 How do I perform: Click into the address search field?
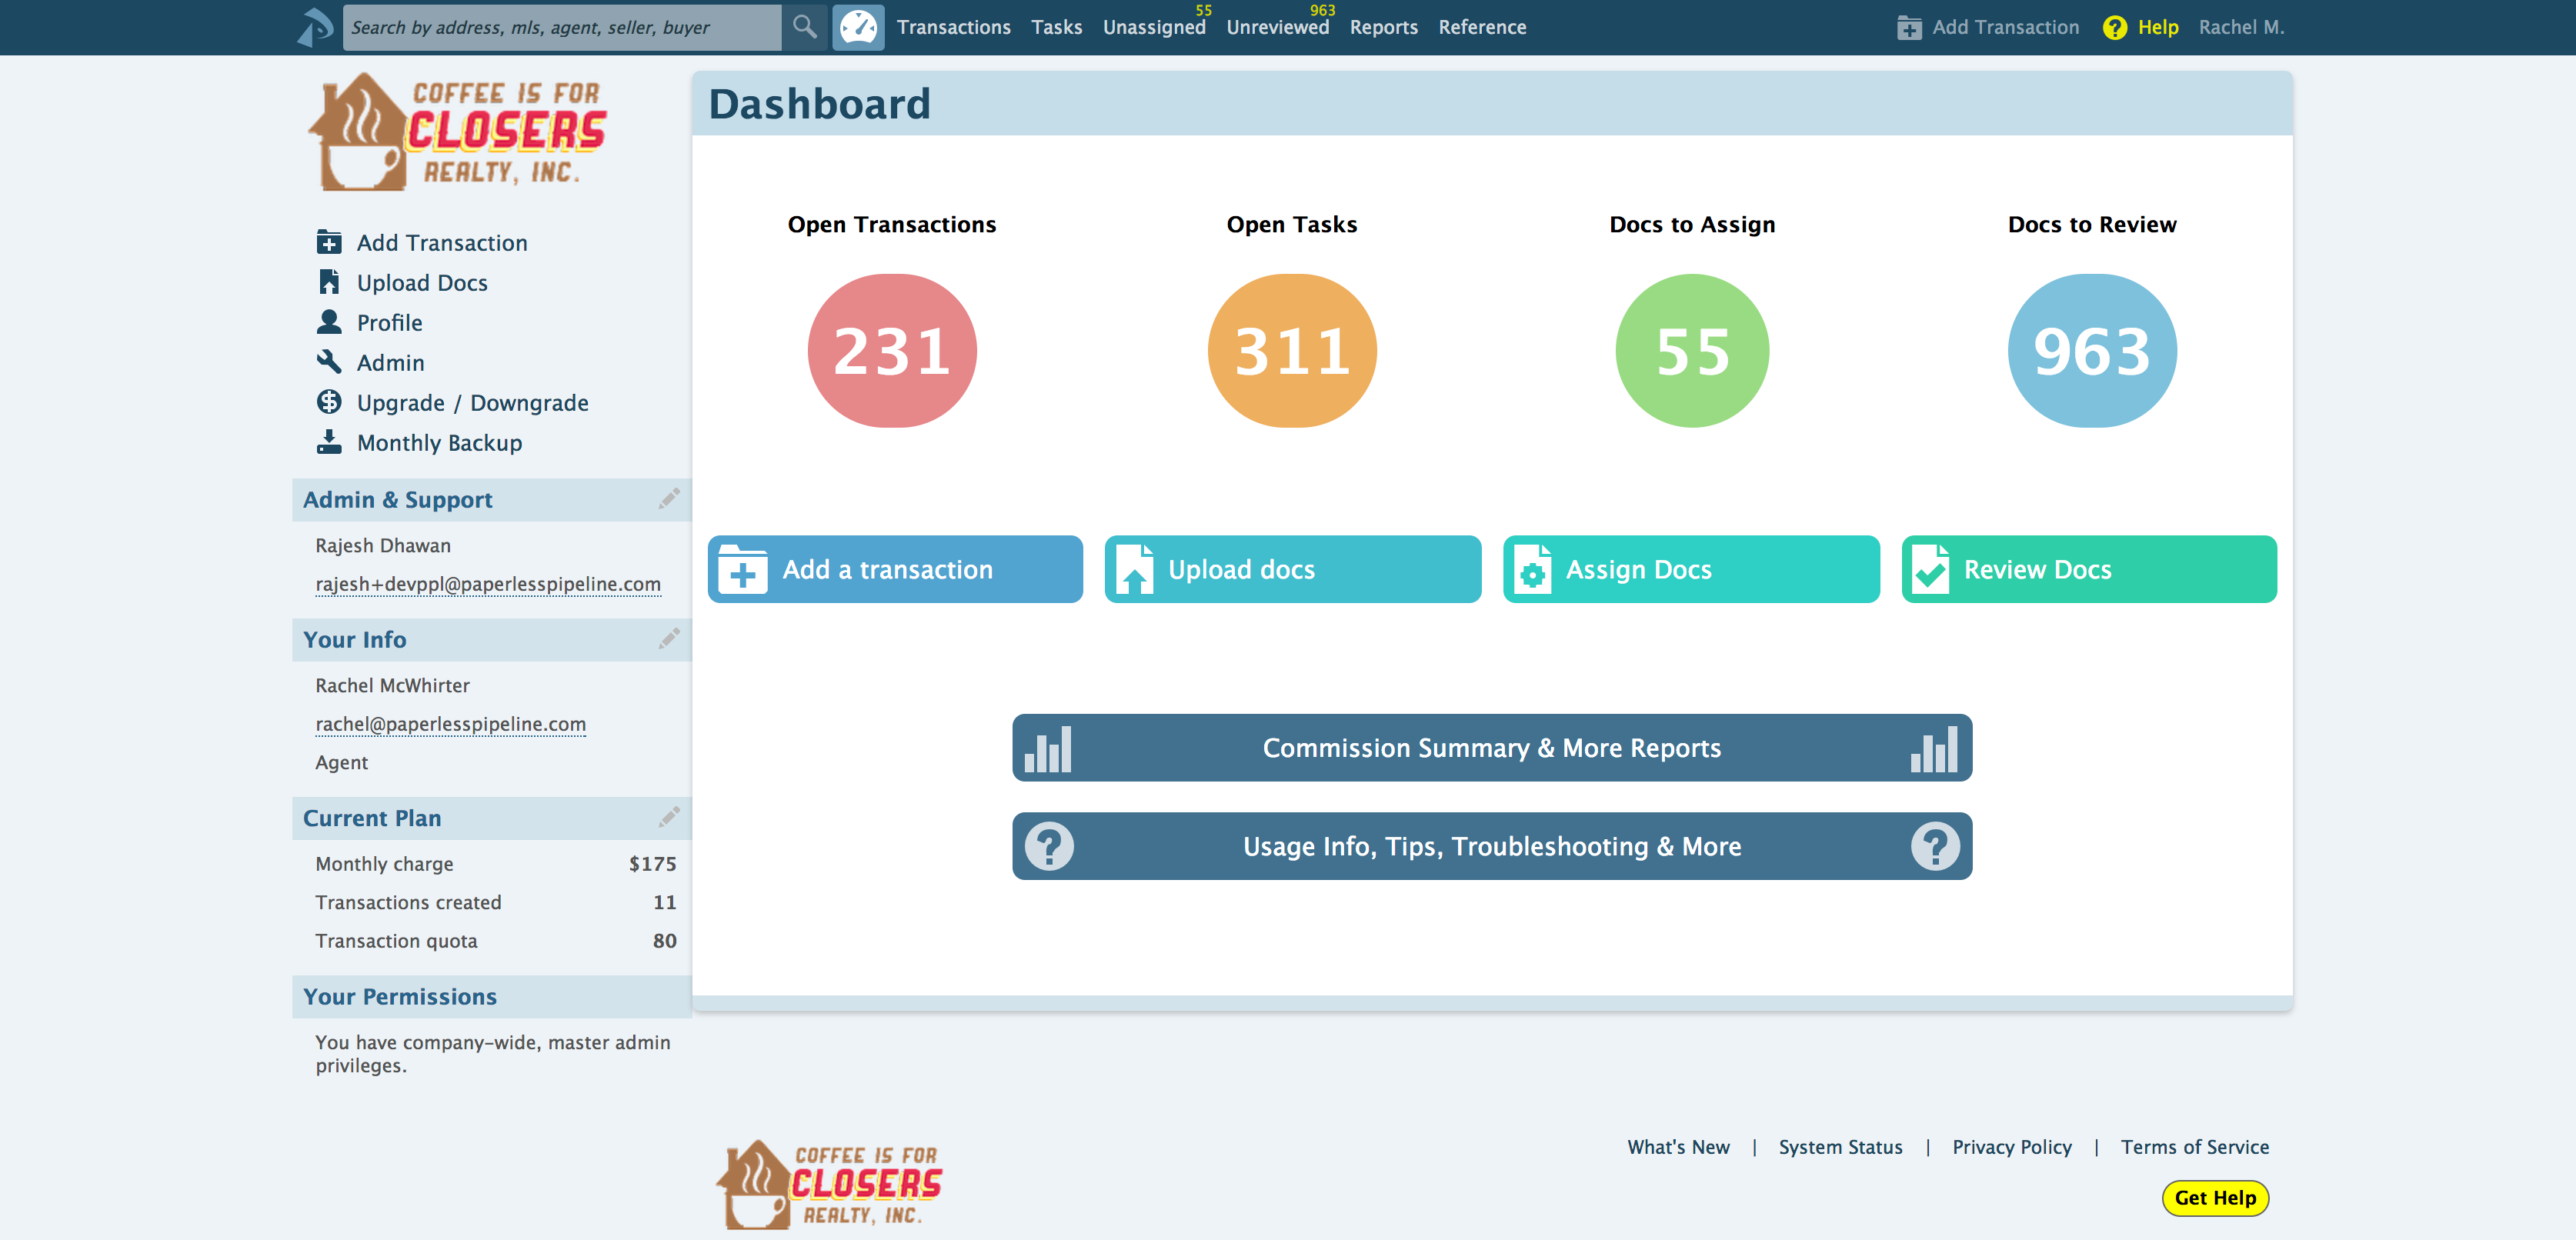561,27
